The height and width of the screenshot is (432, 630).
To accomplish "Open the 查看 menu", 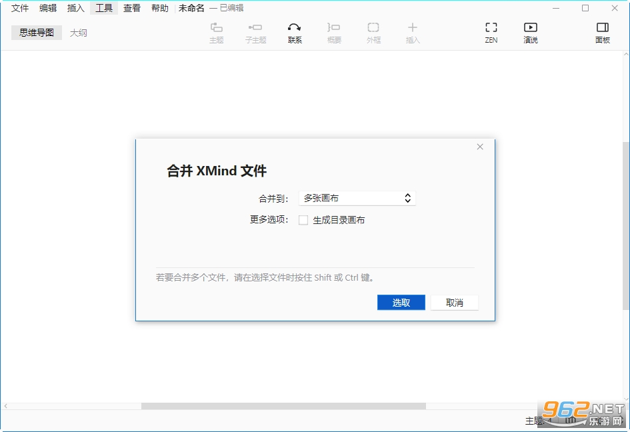I will click(132, 8).
